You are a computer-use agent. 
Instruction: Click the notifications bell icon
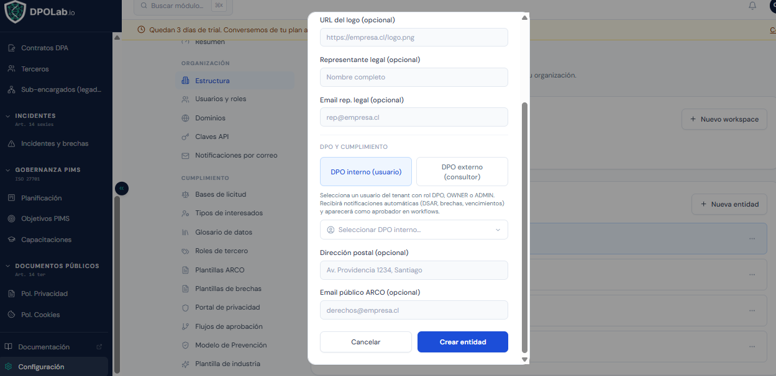coord(752,6)
